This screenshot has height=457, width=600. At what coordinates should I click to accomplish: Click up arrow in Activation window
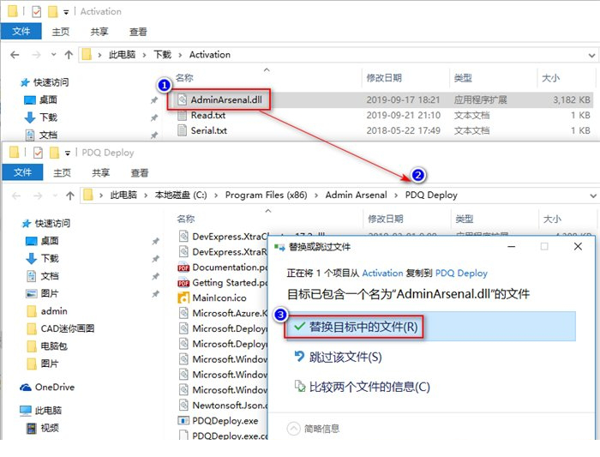(x=69, y=55)
